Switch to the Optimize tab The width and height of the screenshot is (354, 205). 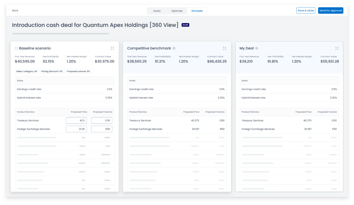pyautogui.click(x=177, y=11)
